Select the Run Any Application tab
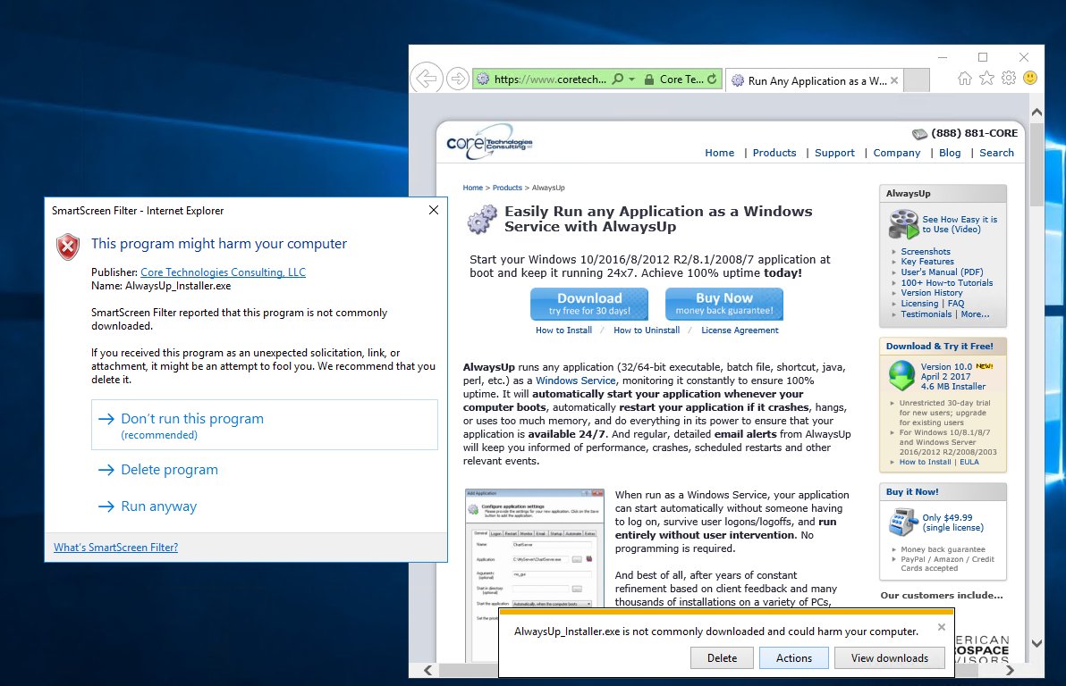This screenshot has height=686, width=1066. click(814, 80)
